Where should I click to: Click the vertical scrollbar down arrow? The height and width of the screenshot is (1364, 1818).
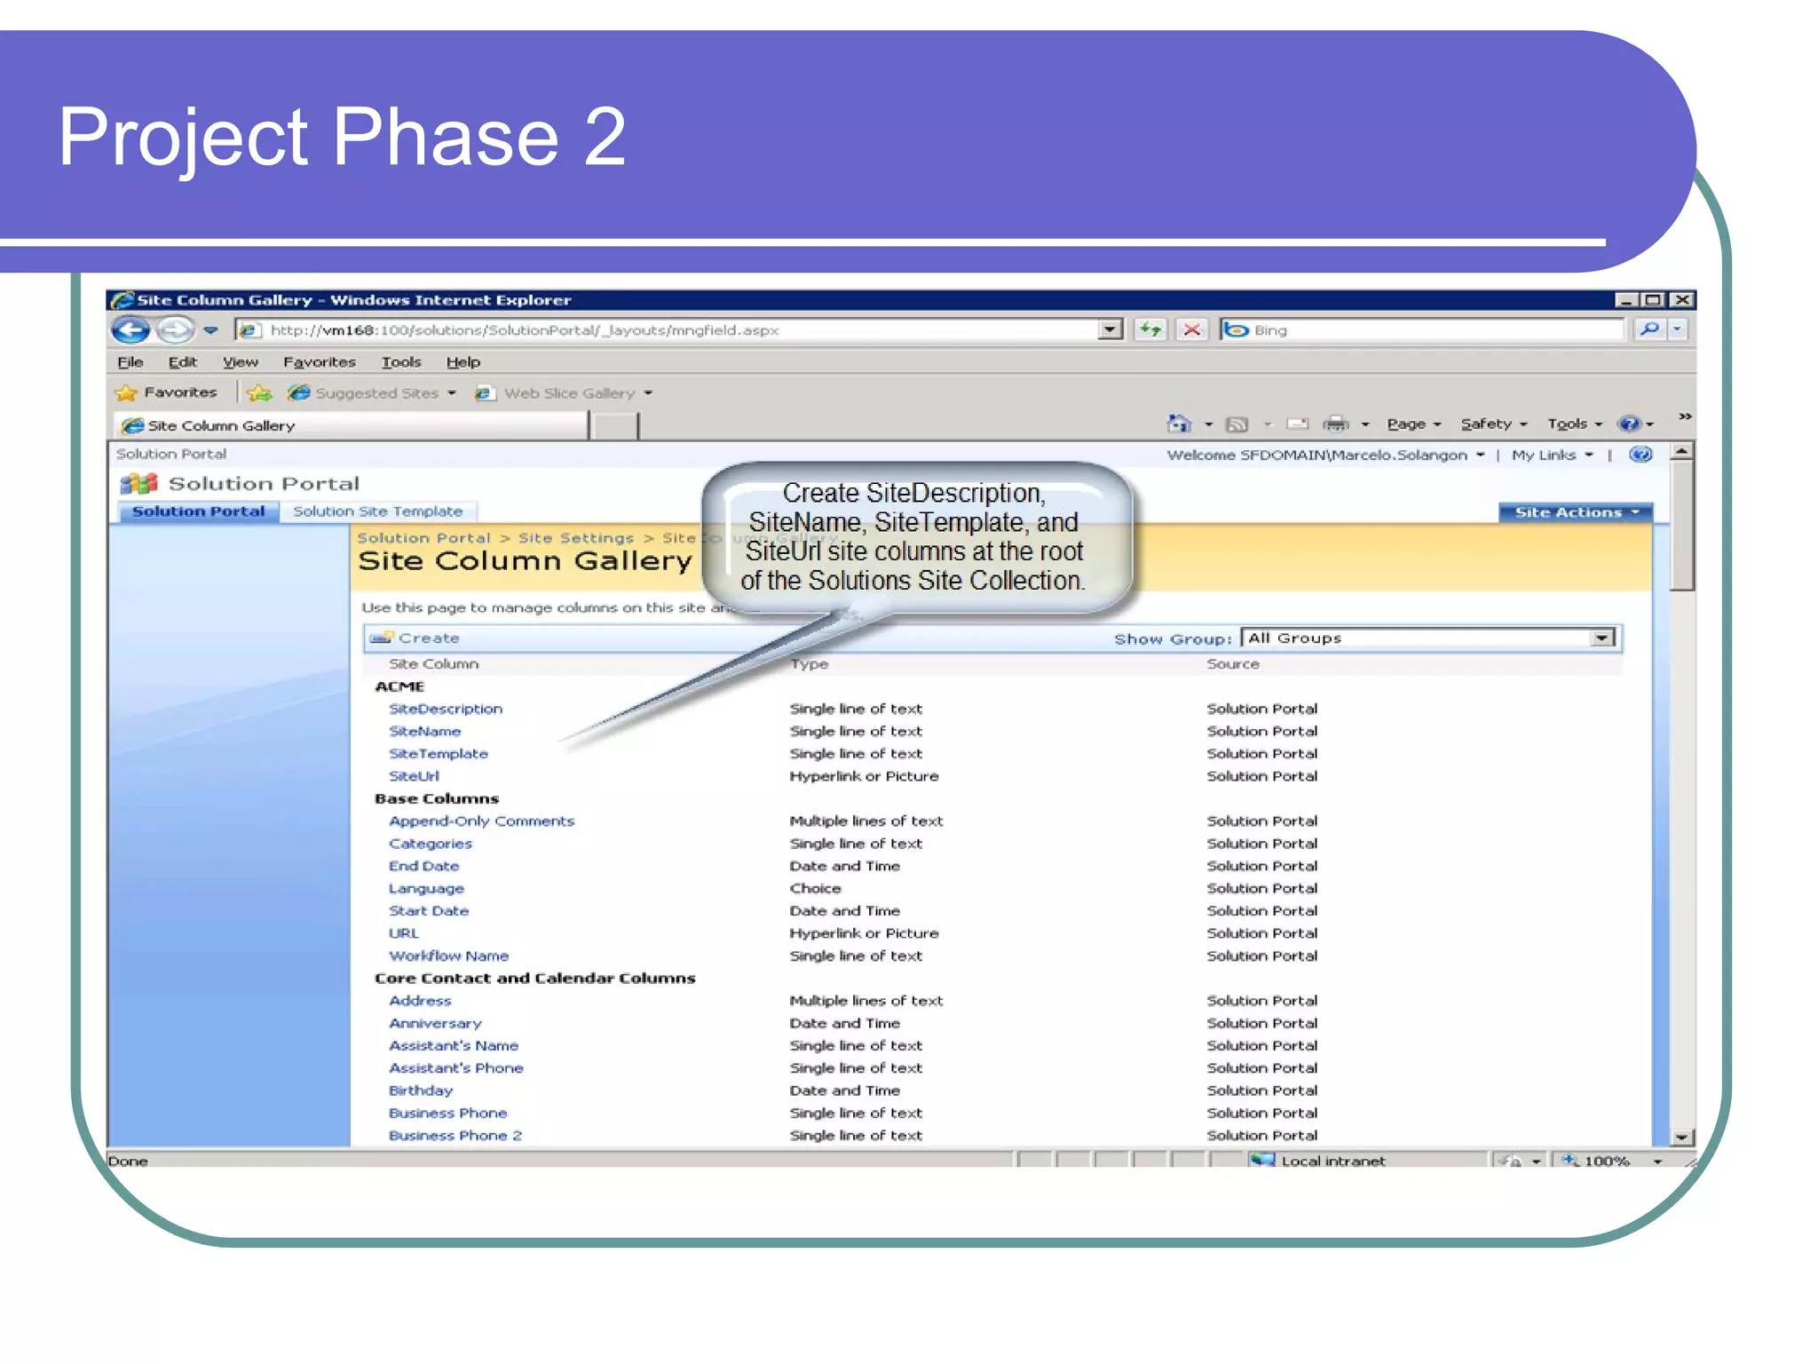(x=1681, y=1137)
